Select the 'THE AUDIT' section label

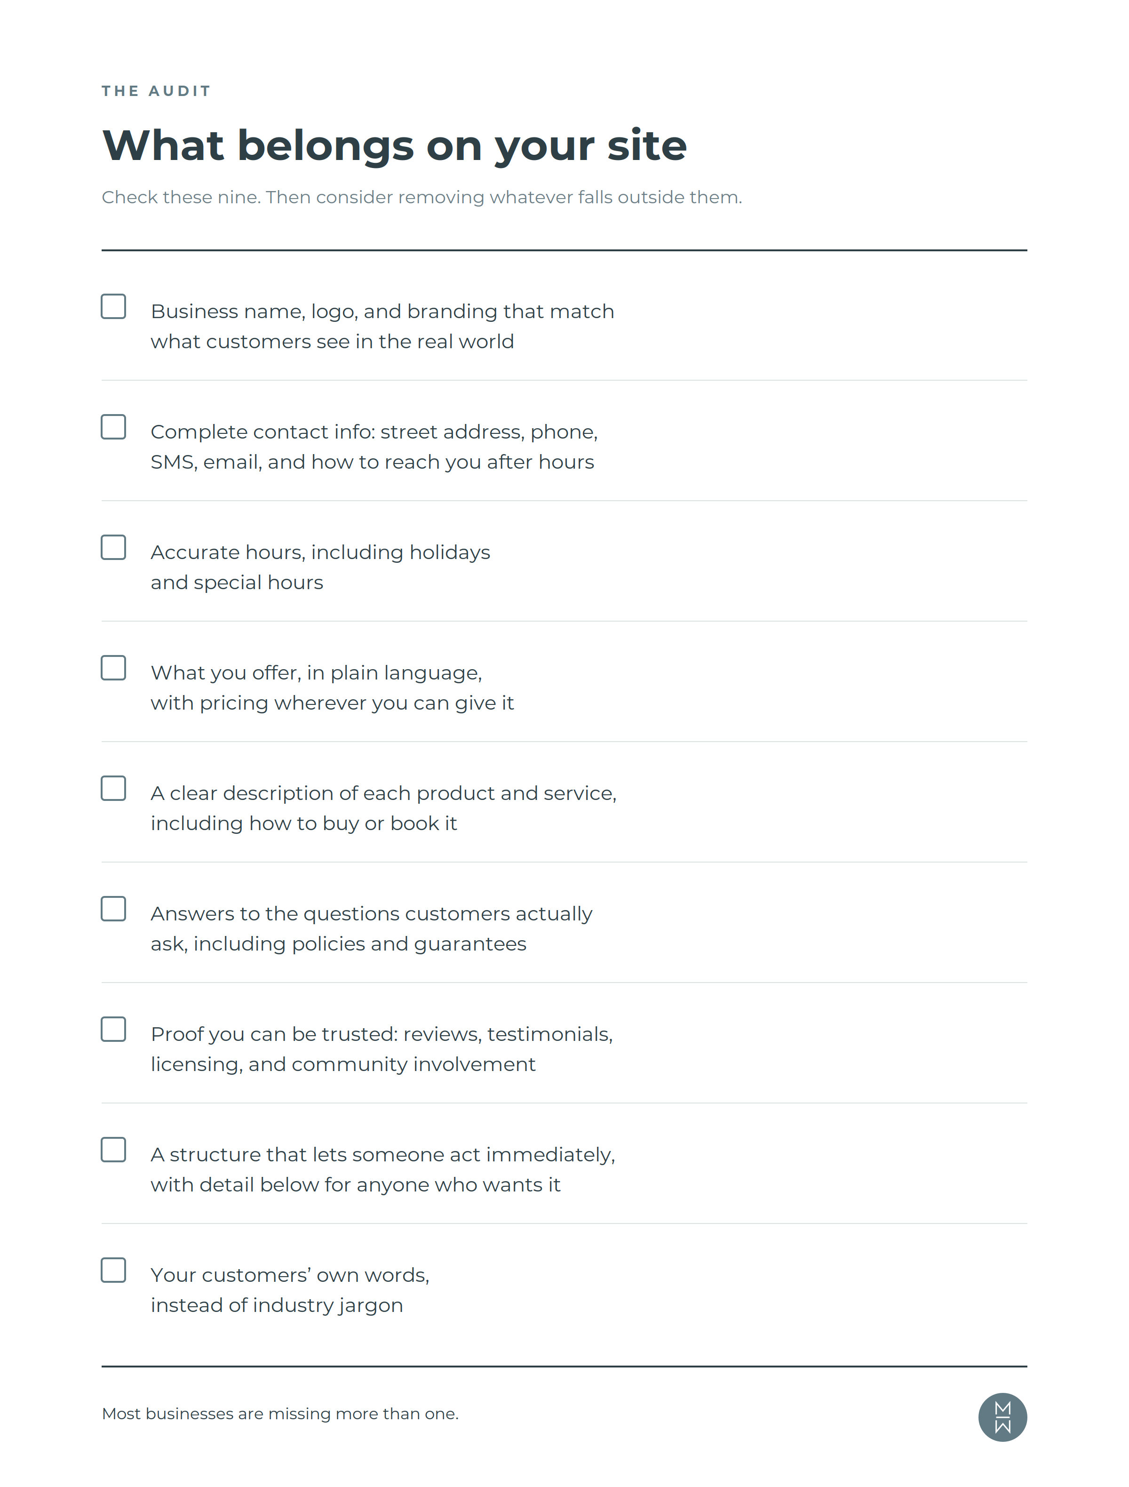pyautogui.click(x=157, y=91)
